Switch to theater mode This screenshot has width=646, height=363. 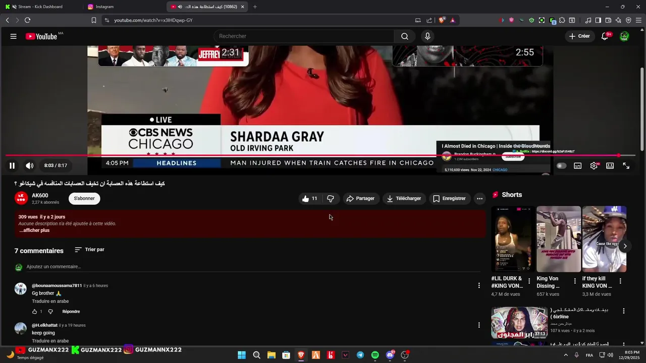(610, 166)
